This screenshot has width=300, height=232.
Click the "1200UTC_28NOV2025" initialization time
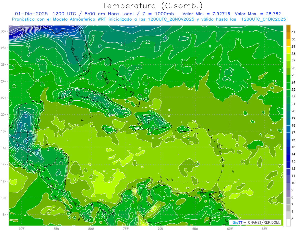(x=171, y=19)
